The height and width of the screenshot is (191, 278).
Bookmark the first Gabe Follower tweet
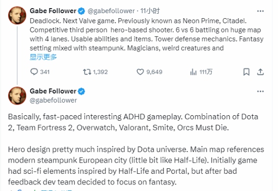(x=247, y=72)
